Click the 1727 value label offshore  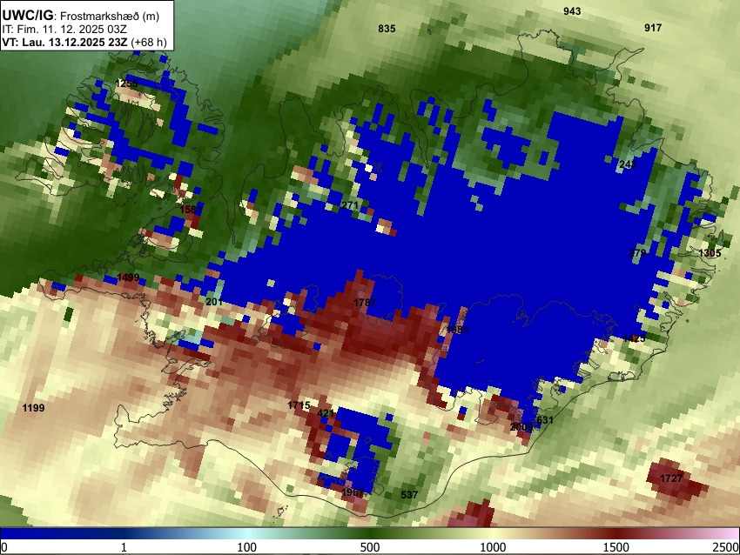tap(671, 478)
